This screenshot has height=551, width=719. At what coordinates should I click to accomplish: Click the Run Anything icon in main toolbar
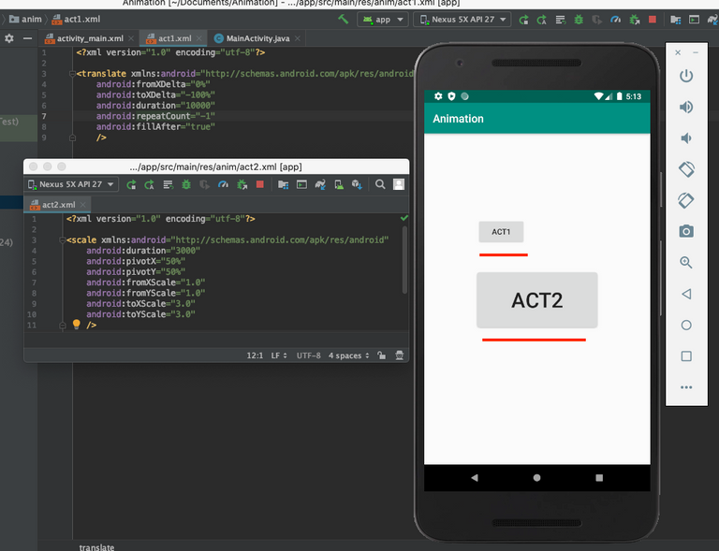click(x=695, y=20)
